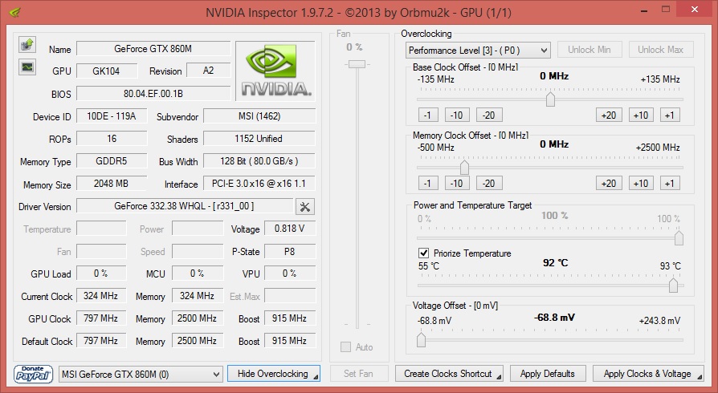Image resolution: width=718 pixels, height=393 pixels.
Task: Click the Unlock Max button
Action: pos(661,50)
